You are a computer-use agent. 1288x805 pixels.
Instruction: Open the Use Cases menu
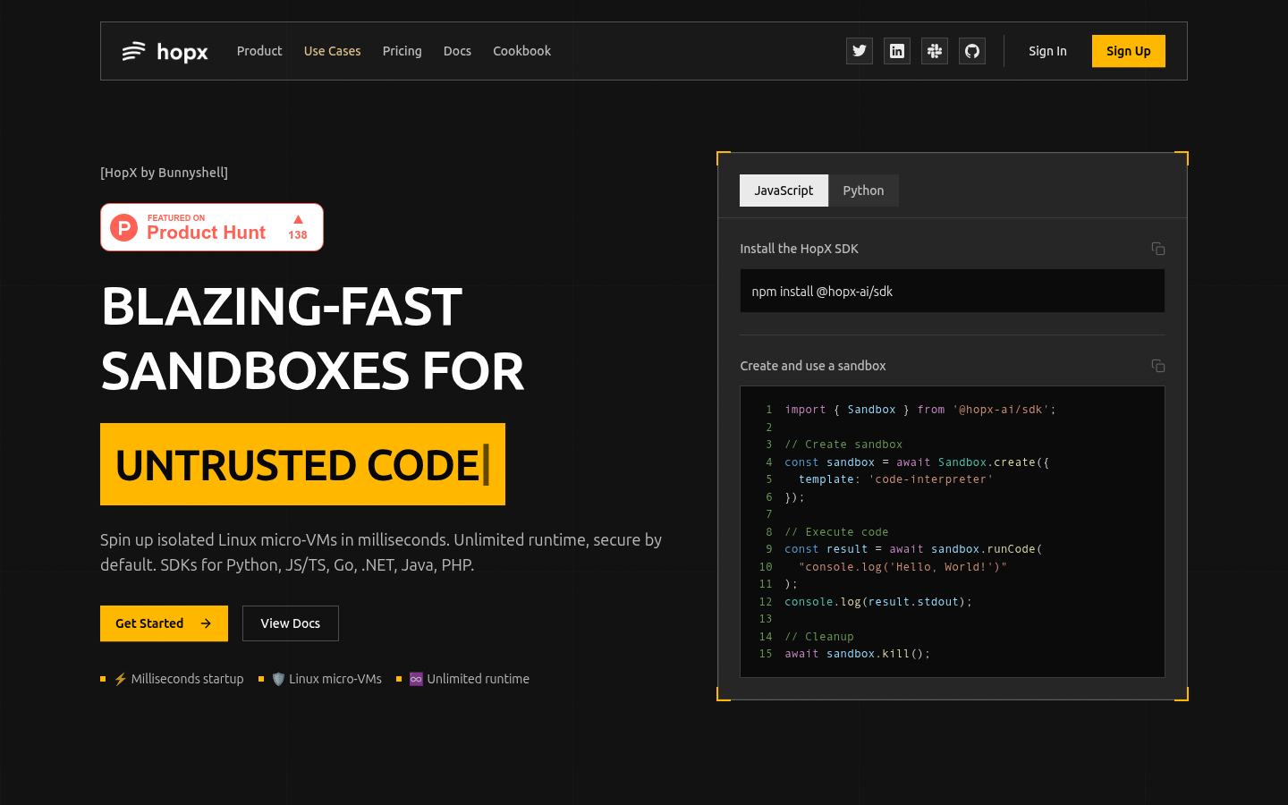point(332,51)
